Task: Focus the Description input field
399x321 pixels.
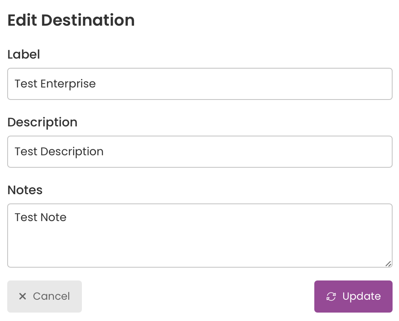Action: (x=200, y=152)
